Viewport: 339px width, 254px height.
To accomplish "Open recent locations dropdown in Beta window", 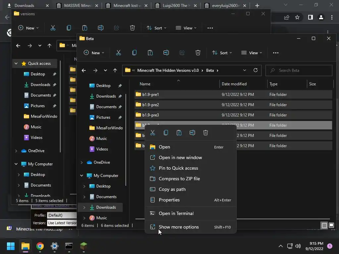I will [x=105, y=70].
